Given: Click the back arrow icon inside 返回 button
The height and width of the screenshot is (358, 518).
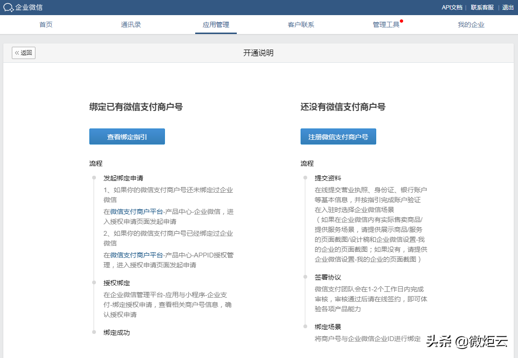Looking at the screenshot, I should (x=18, y=53).
